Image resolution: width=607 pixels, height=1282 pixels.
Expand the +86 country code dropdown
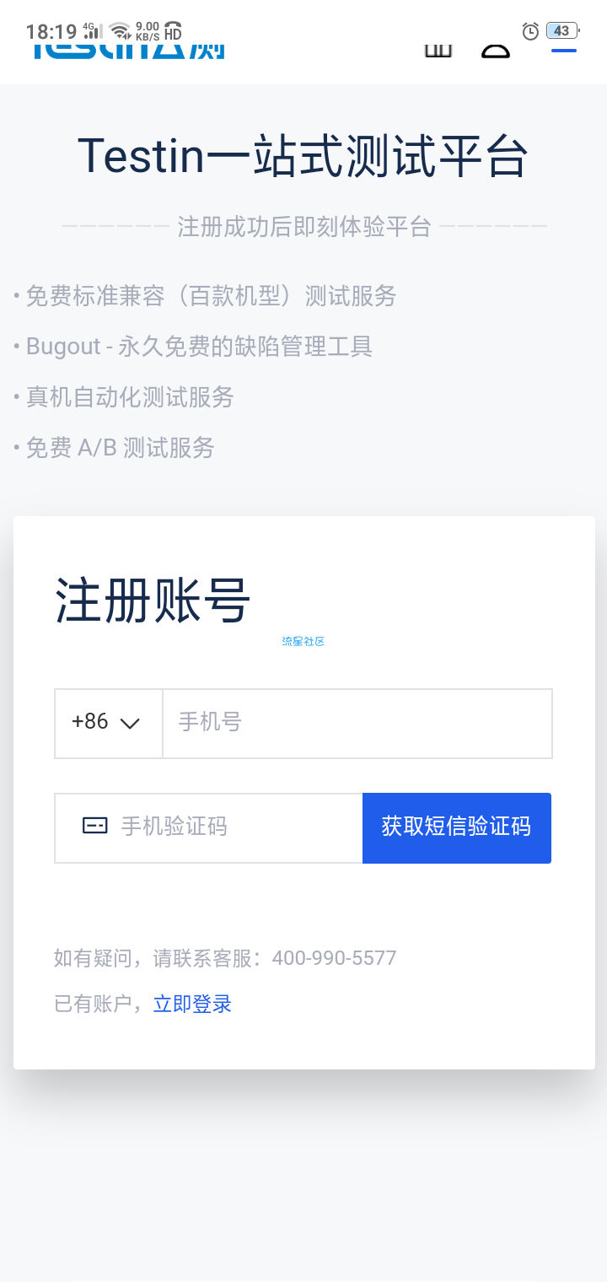[x=109, y=723]
